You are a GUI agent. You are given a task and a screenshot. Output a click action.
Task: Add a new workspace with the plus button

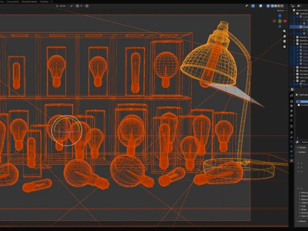tap(51, 1)
